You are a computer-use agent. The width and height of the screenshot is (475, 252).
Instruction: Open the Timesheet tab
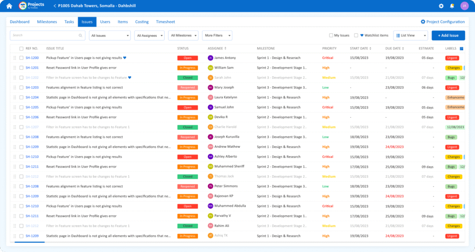166,22
